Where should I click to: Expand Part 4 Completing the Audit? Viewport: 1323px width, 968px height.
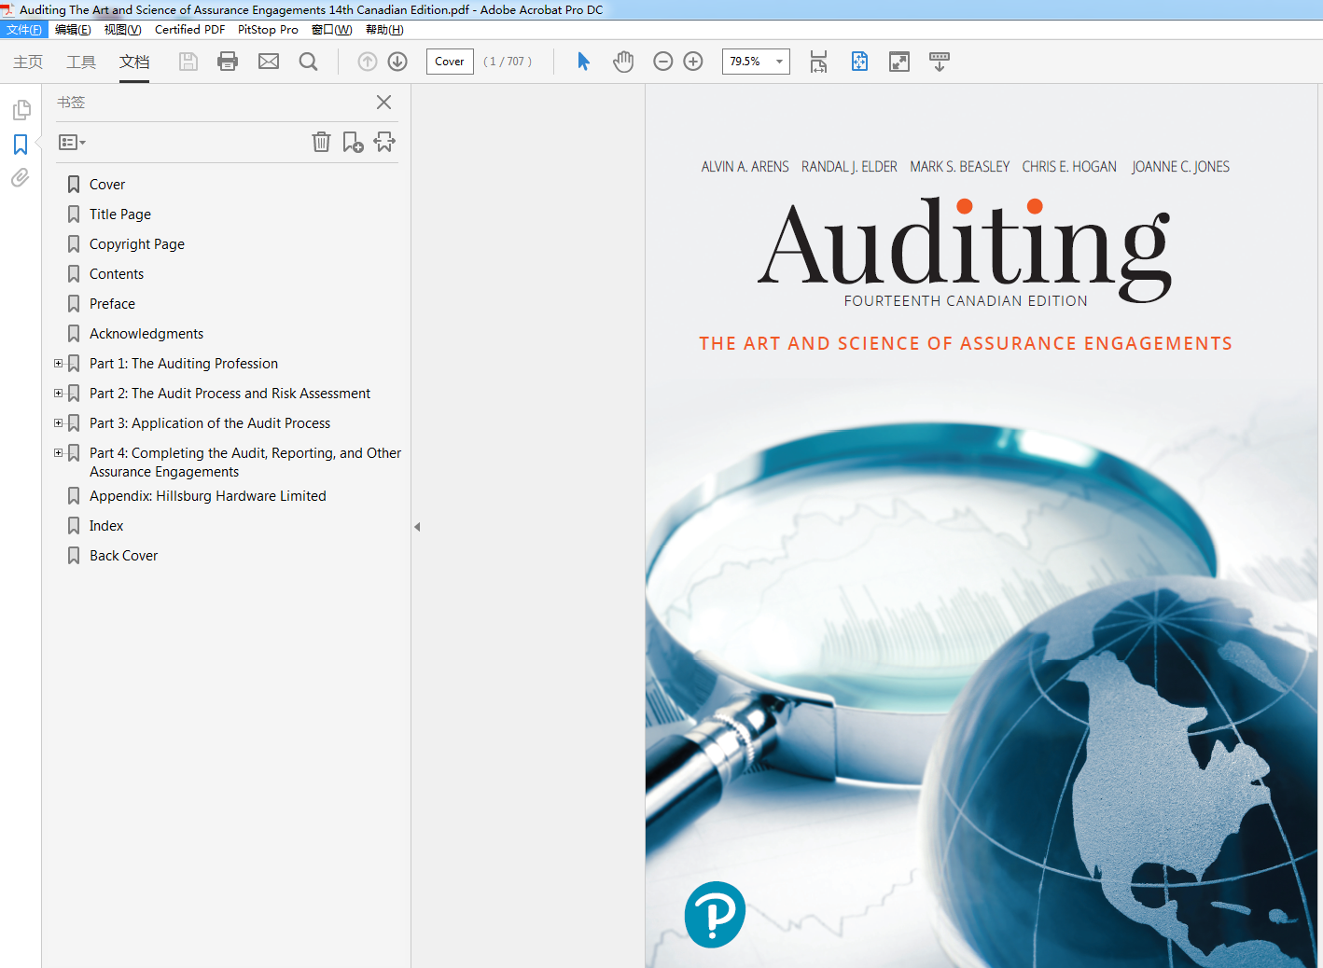pos(58,453)
